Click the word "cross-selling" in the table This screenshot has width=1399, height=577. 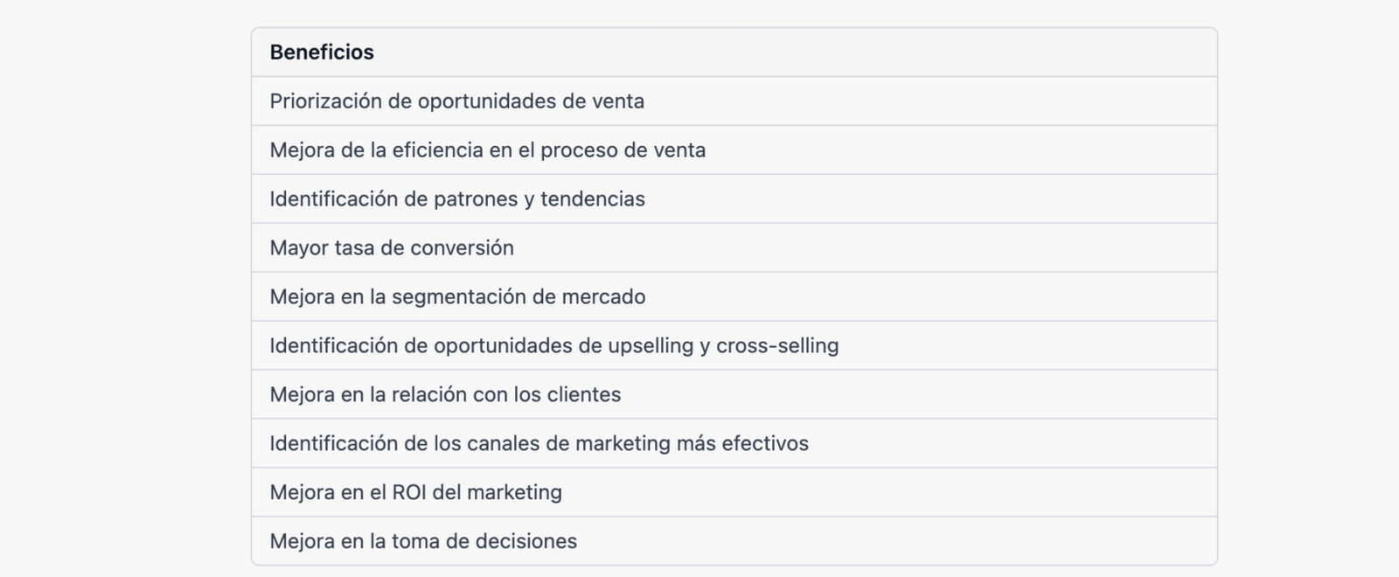(777, 346)
